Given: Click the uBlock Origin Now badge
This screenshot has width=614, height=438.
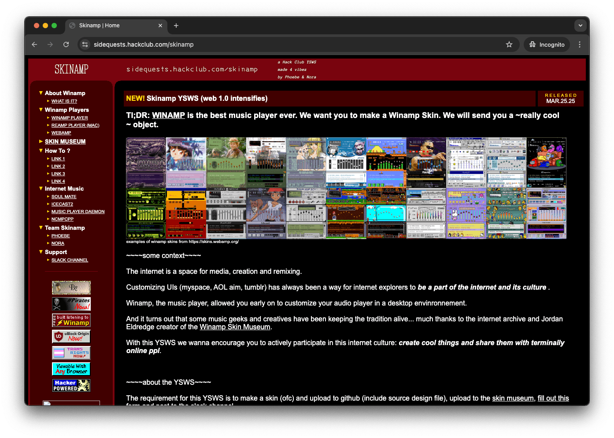Looking at the screenshot, I should click(x=71, y=337).
